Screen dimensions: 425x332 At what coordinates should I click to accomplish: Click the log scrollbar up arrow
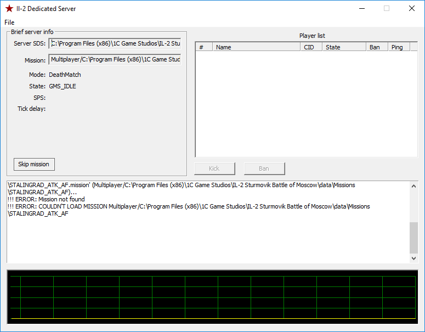pyautogui.click(x=413, y=186)
